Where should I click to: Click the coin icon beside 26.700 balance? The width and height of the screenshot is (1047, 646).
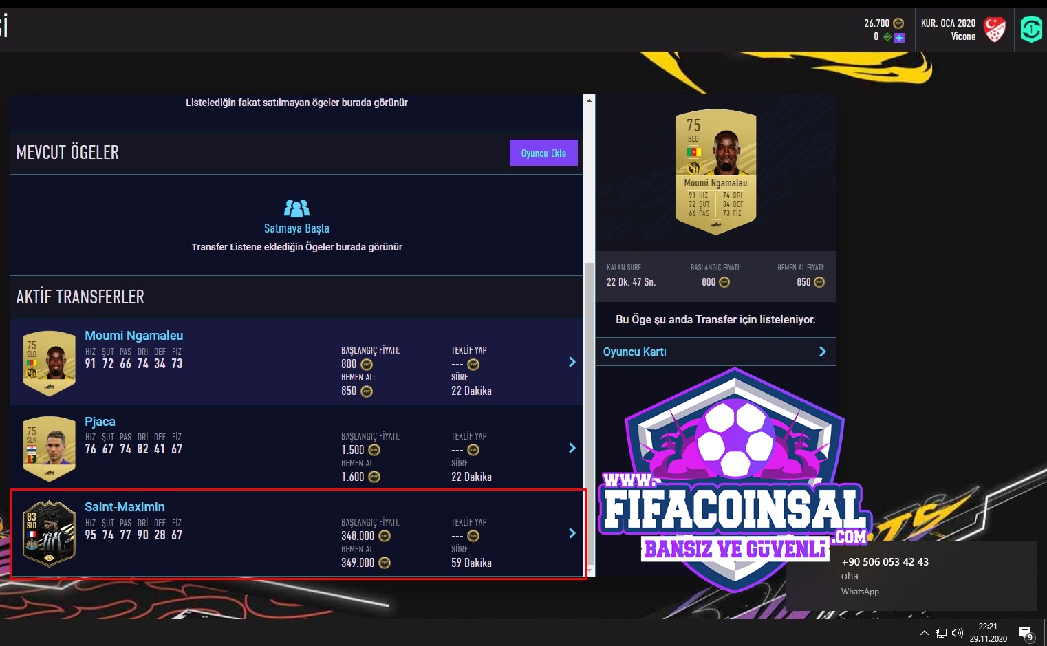click(898, 23)
